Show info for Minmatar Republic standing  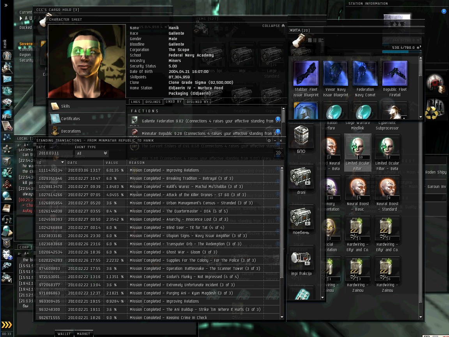[x=278, y=131]
